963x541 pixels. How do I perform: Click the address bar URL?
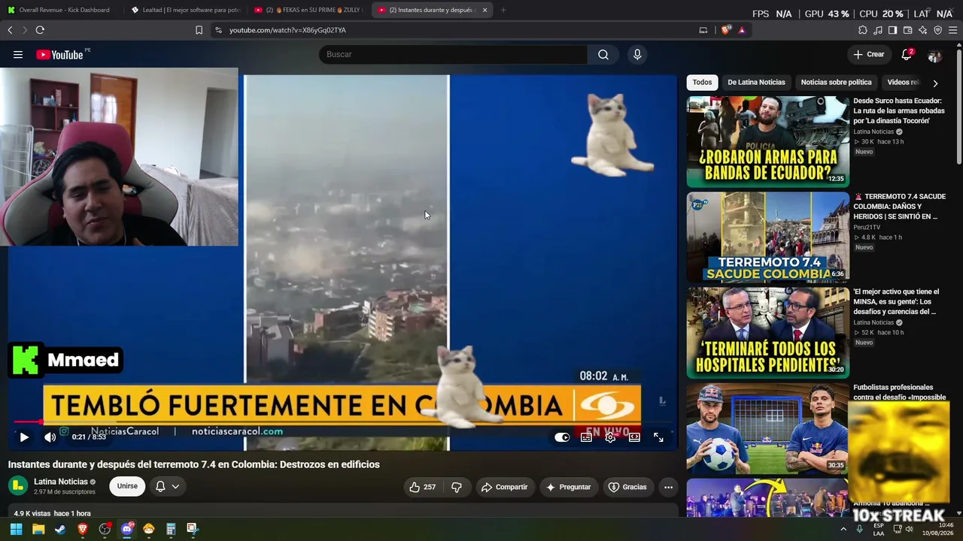pos(287,30)
